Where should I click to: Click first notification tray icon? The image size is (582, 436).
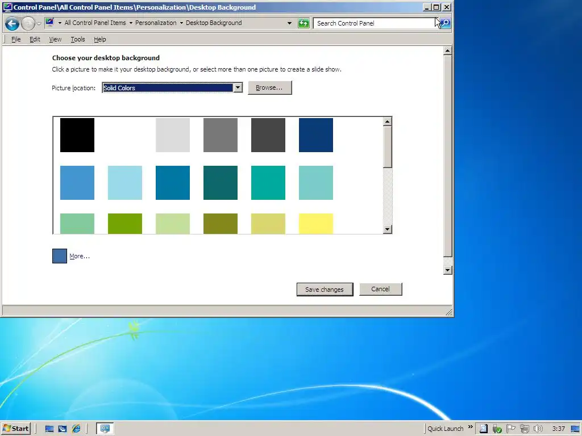pyautogui.click(x=483, y=429)
